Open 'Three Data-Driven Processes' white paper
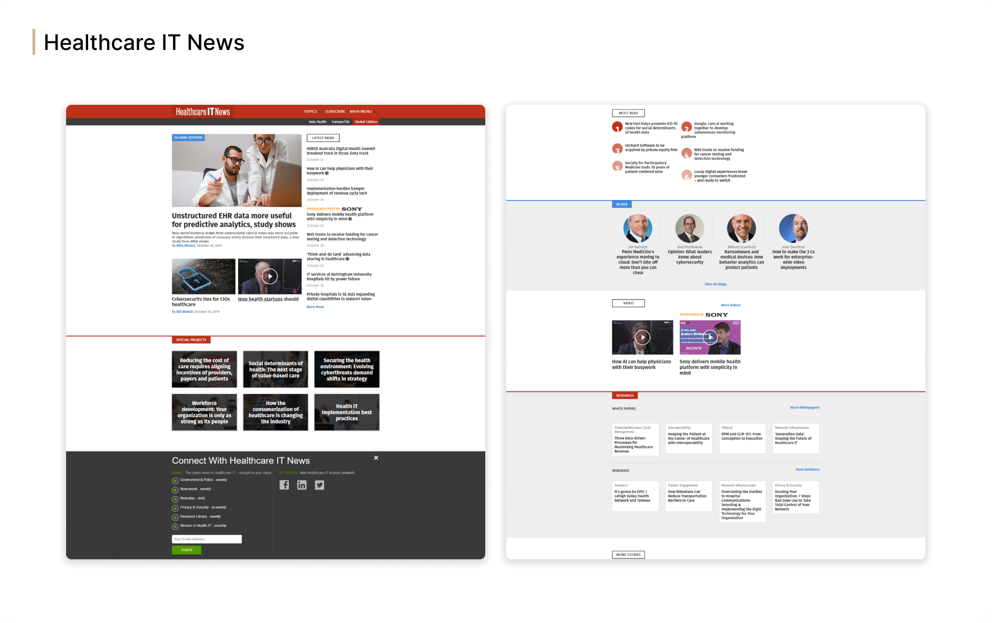Image resolution: width=992 pixels, height=623 pixels. [635, 440]
